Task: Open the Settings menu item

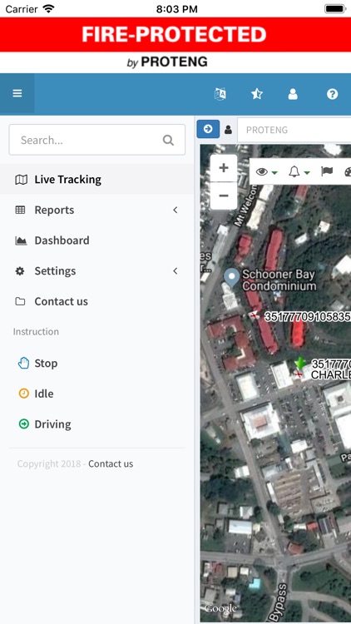Action: pos(97,271)
